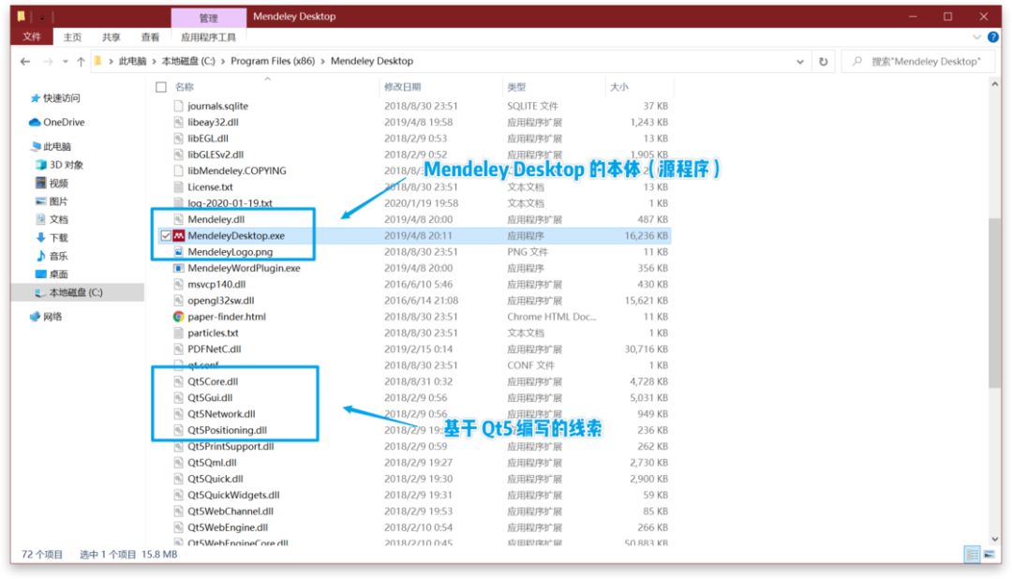Sort by the Size column header
This screenshot has height=579, width=1012.
(x=619, y=86)
